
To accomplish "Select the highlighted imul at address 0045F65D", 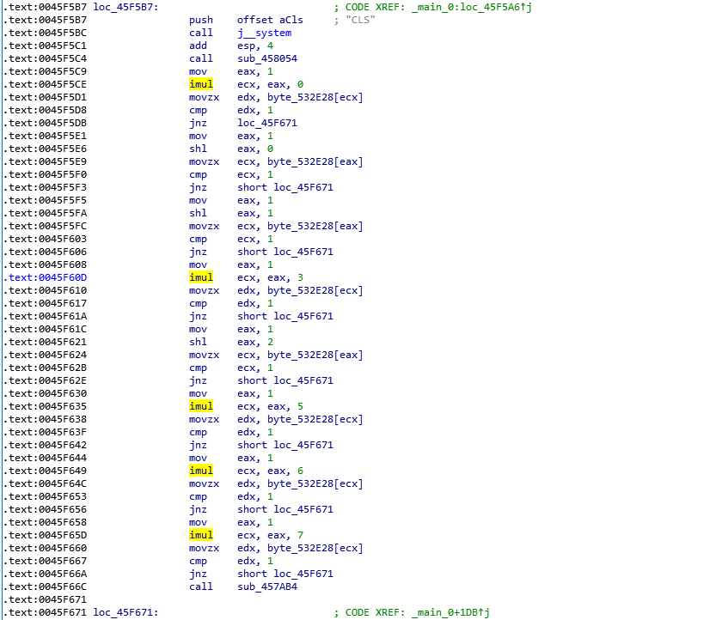I will click(x=200, y=535).
